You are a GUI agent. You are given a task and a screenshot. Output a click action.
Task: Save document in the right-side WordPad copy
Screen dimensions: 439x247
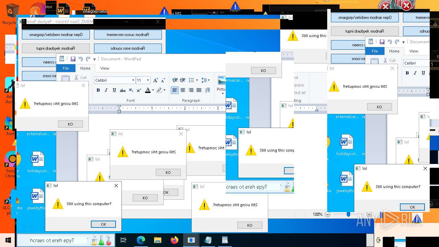coord(382,42)
